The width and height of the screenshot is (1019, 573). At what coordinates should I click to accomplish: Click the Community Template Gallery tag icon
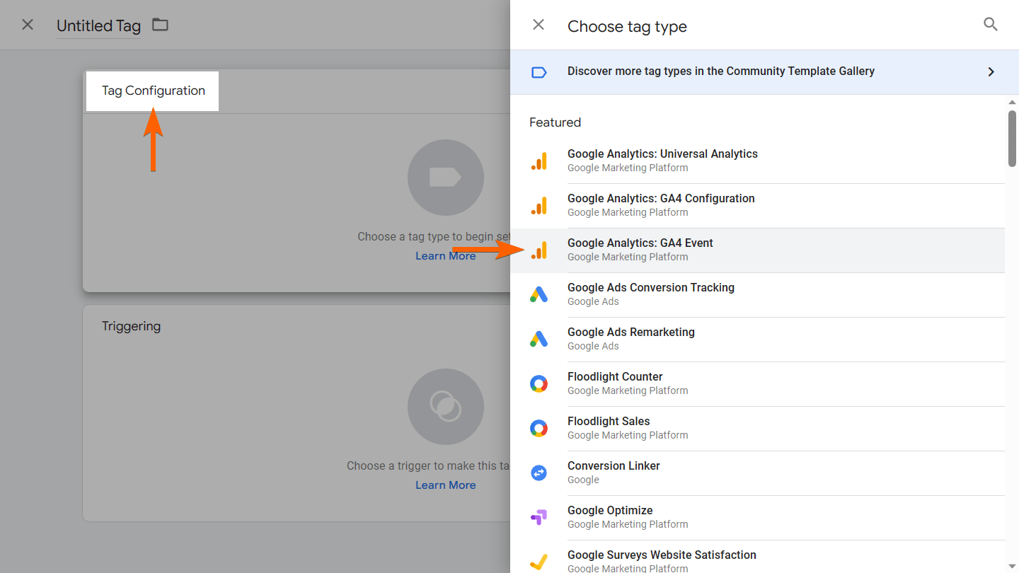(x=539, y=72)
